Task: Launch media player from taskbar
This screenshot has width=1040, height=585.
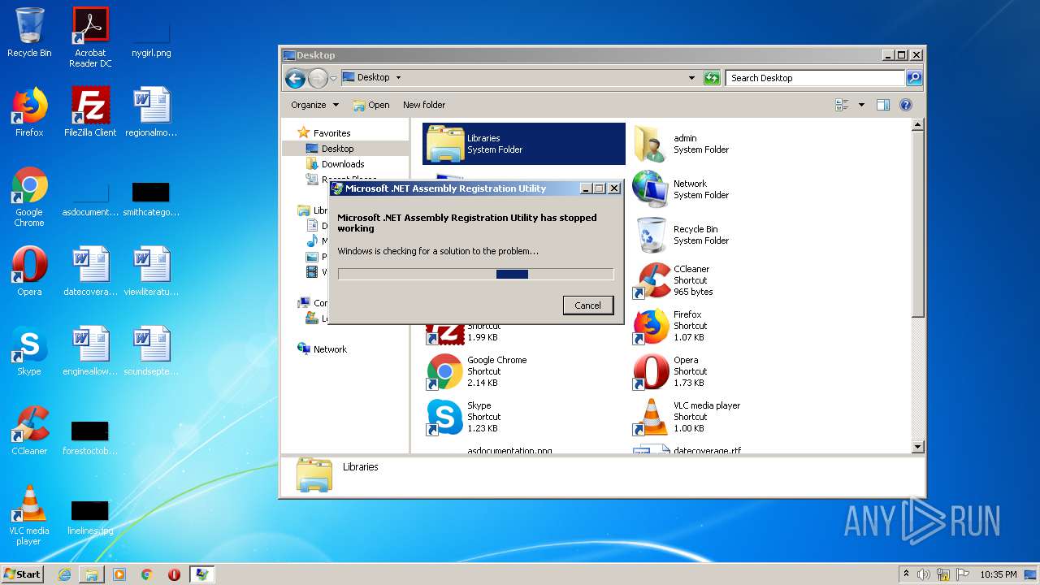Action: 119,574
